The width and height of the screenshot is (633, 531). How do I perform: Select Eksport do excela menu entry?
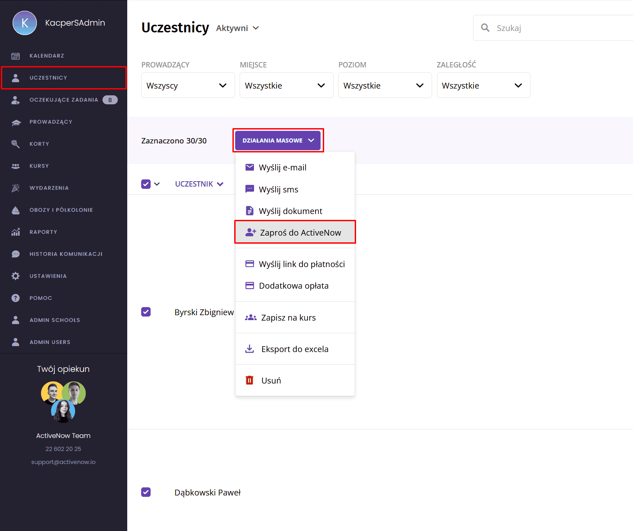coord(295,349)
